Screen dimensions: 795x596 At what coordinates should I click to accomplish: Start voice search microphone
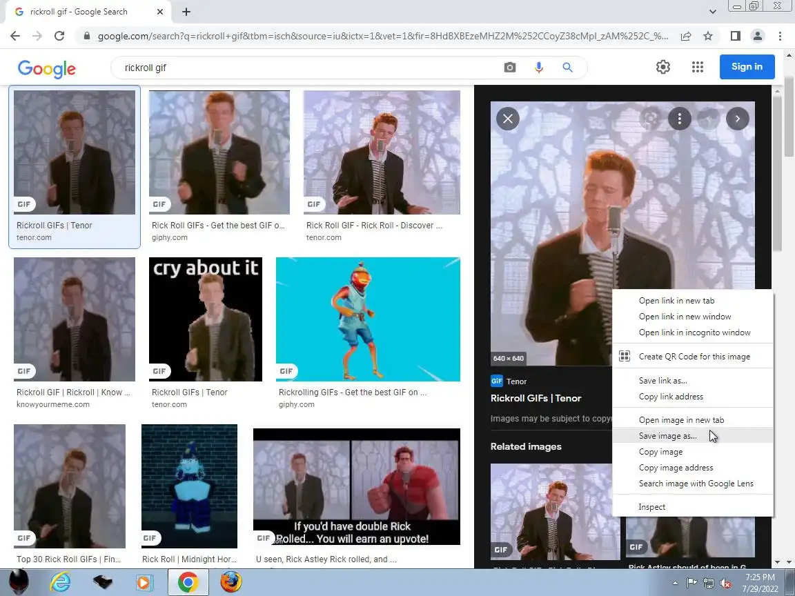538,68
